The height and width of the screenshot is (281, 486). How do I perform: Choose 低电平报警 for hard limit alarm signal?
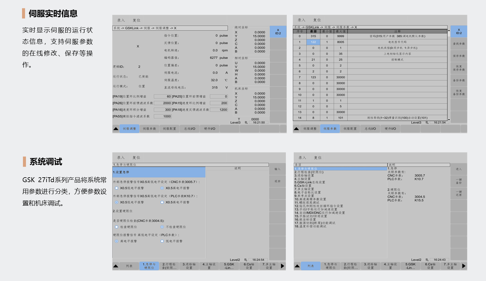pos(162,241)
